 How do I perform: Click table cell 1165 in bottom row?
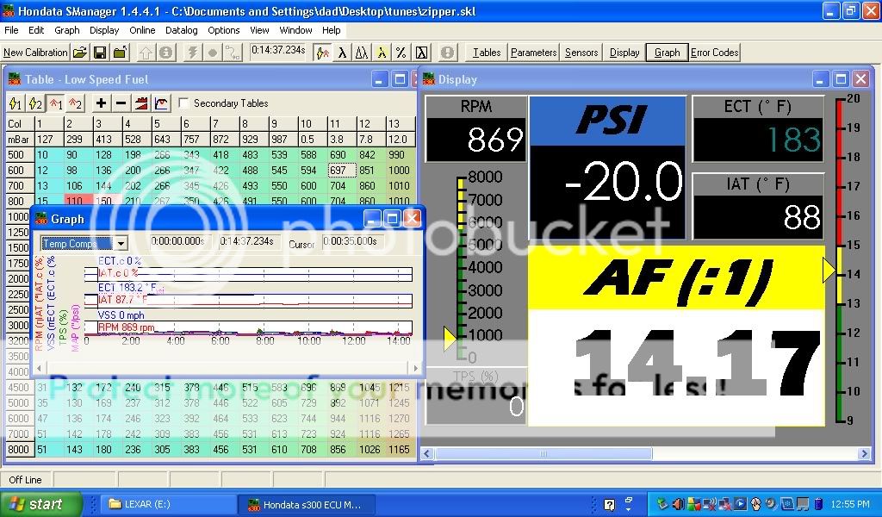(399, 450)
